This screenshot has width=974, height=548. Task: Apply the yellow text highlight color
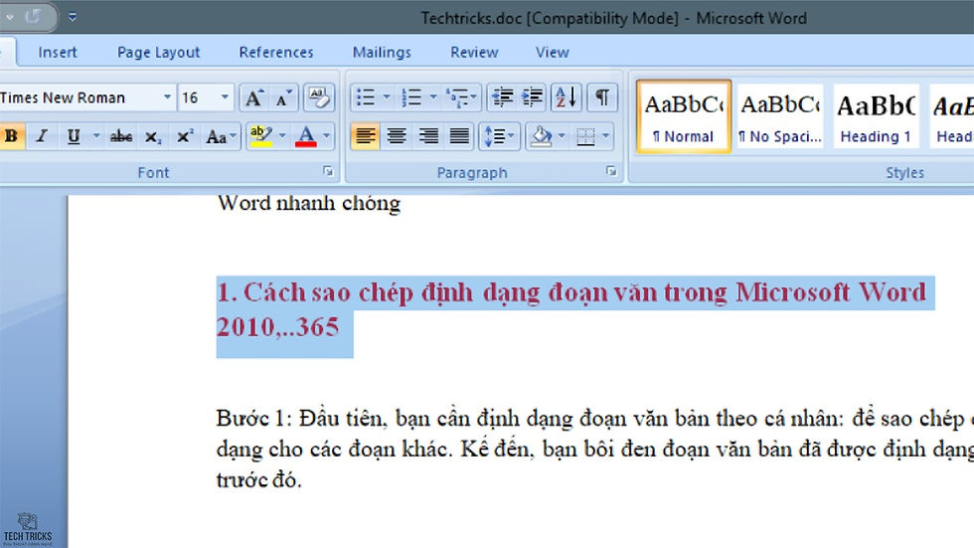click(260, 136)
